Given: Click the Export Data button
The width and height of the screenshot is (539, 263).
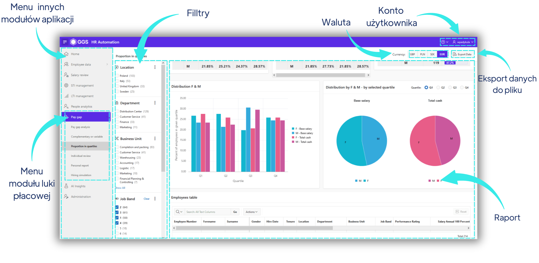Looking at the screenshot, I should [462, 54].
